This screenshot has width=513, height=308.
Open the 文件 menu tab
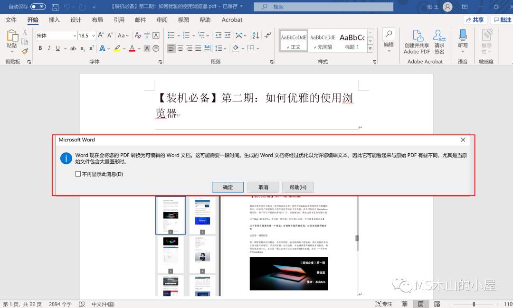[x=11, y=20]
